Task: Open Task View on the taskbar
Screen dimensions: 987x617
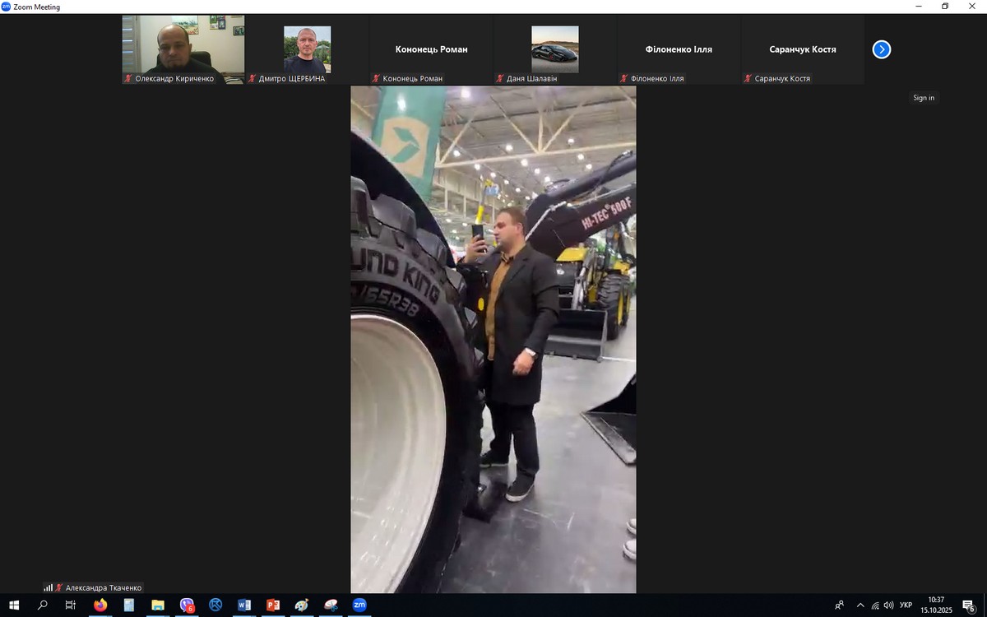Action: point(71,605)
